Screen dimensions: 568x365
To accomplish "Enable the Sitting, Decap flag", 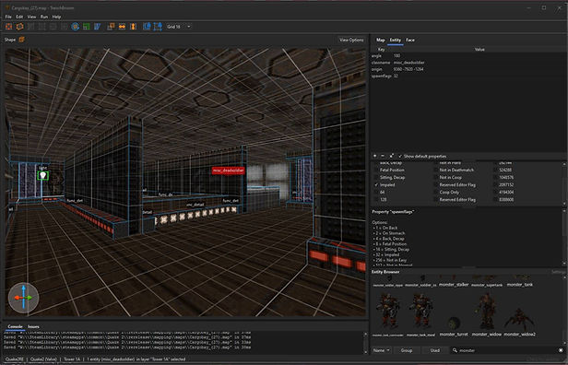I will pyautogui.click(x=377, y=177).
